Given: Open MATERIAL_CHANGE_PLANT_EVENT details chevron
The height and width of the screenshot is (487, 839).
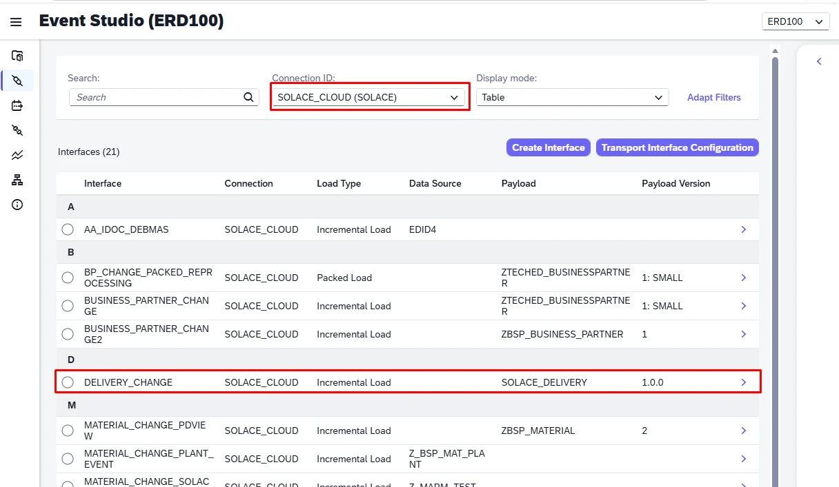Looking at the screenshot, I should tap(744, 459).
